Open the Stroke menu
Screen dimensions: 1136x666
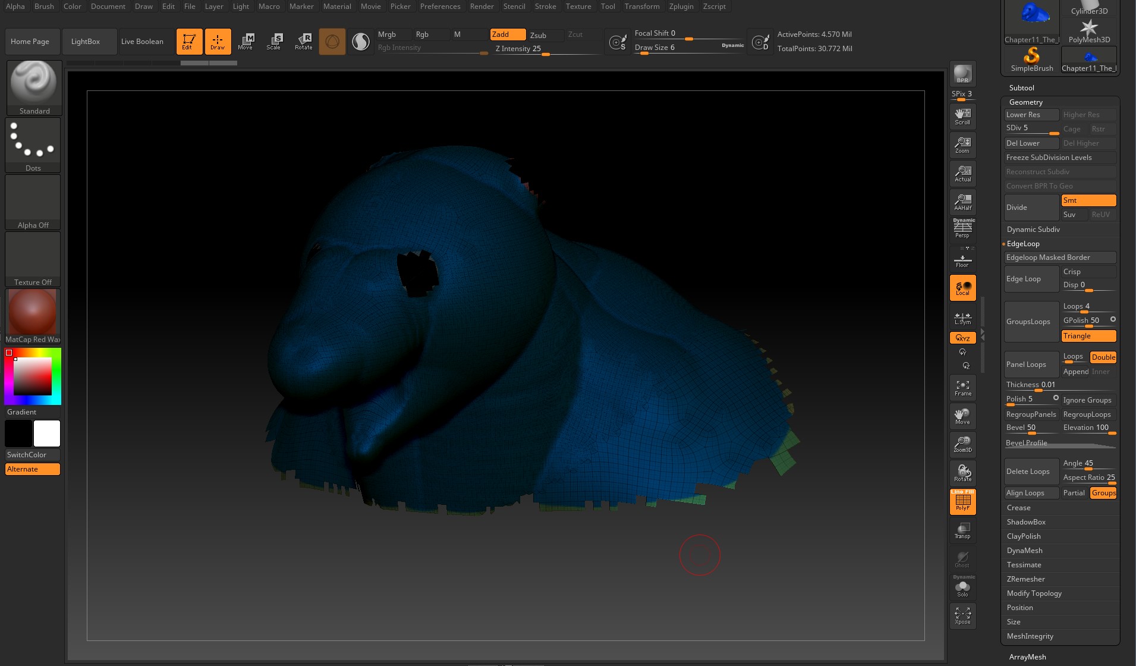point(545,7)
